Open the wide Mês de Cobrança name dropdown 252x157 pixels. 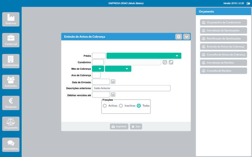click(118, 69)
